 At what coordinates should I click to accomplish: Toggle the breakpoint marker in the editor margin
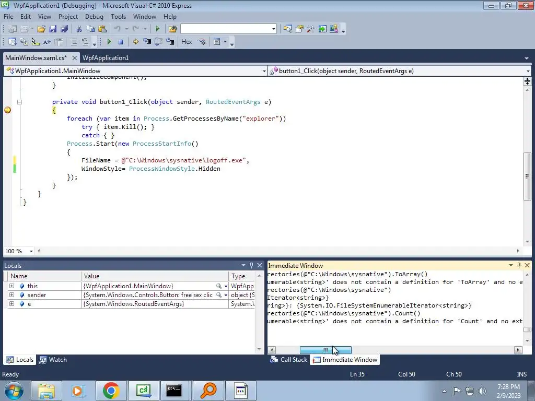(7, 110)
